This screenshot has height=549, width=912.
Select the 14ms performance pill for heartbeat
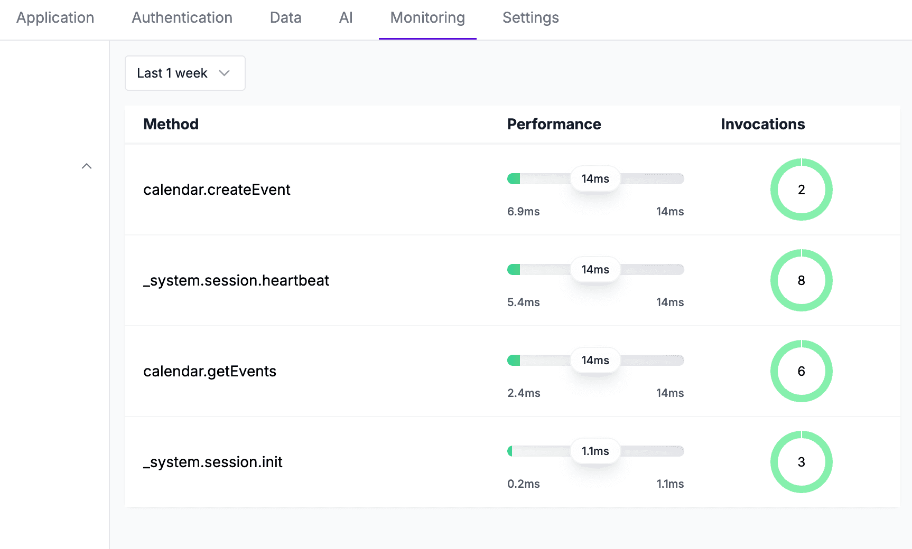tap(595, 269)
